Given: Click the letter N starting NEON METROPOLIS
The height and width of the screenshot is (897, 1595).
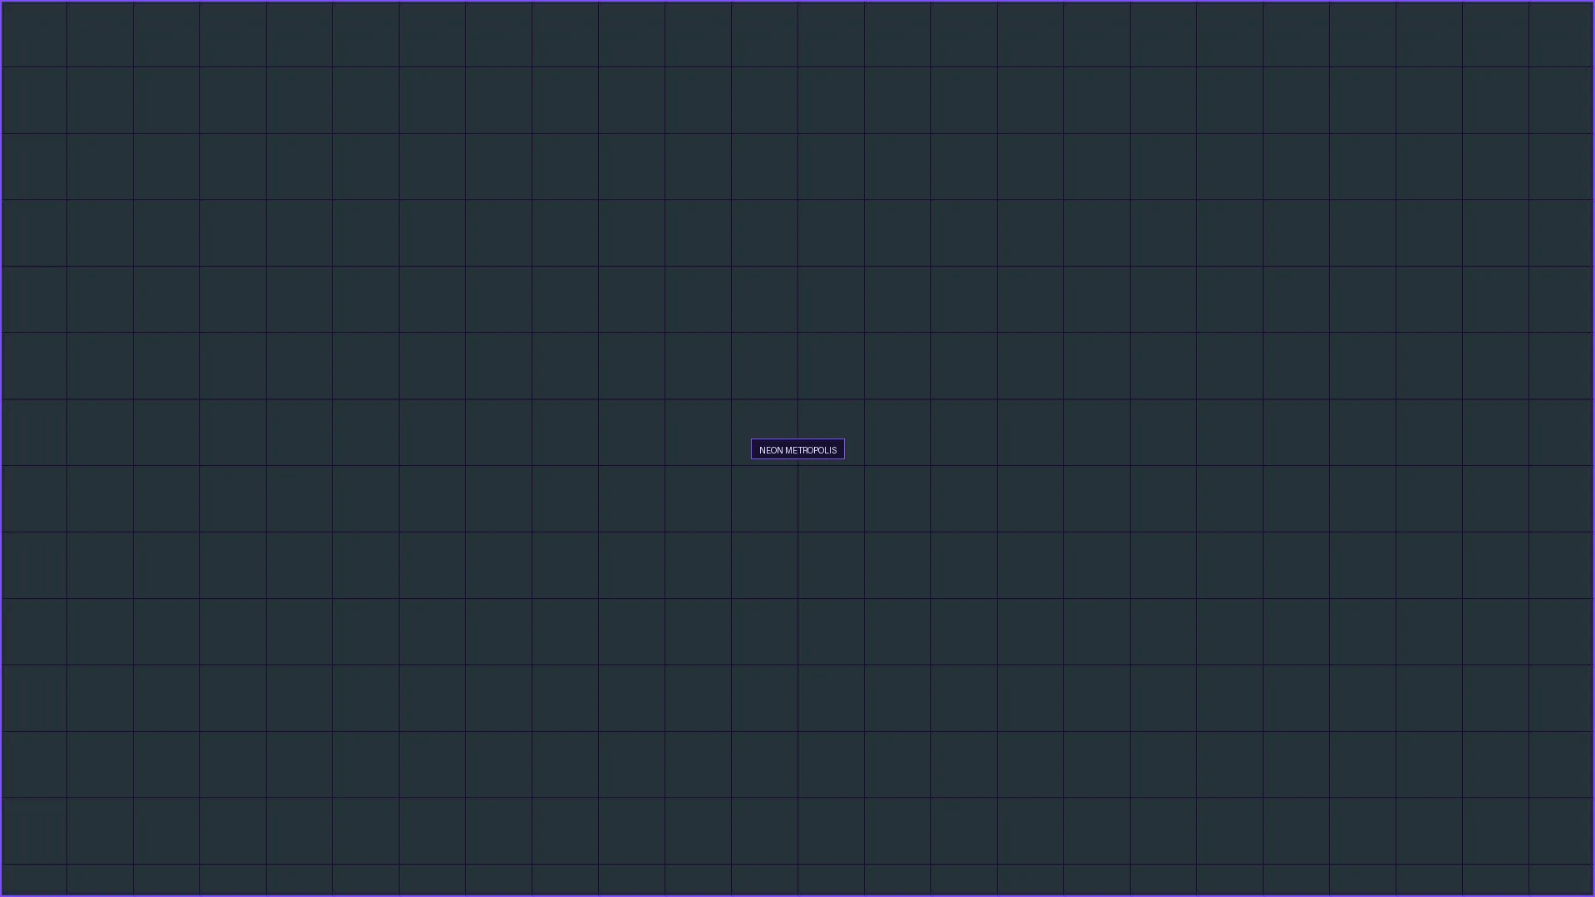Looking at the screenshot, I should click(x=762, y=450).
